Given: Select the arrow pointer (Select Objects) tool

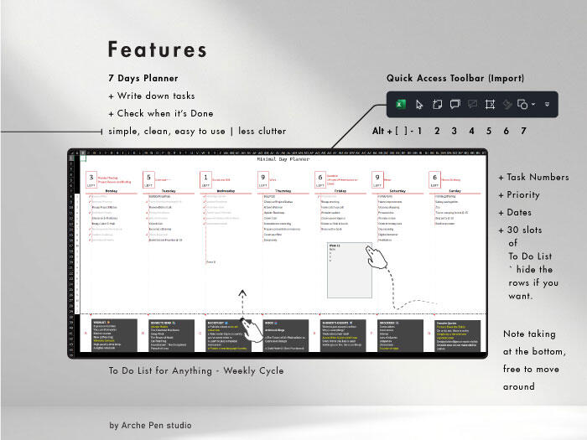Looking at the screenshot, I should click(420, 105).
